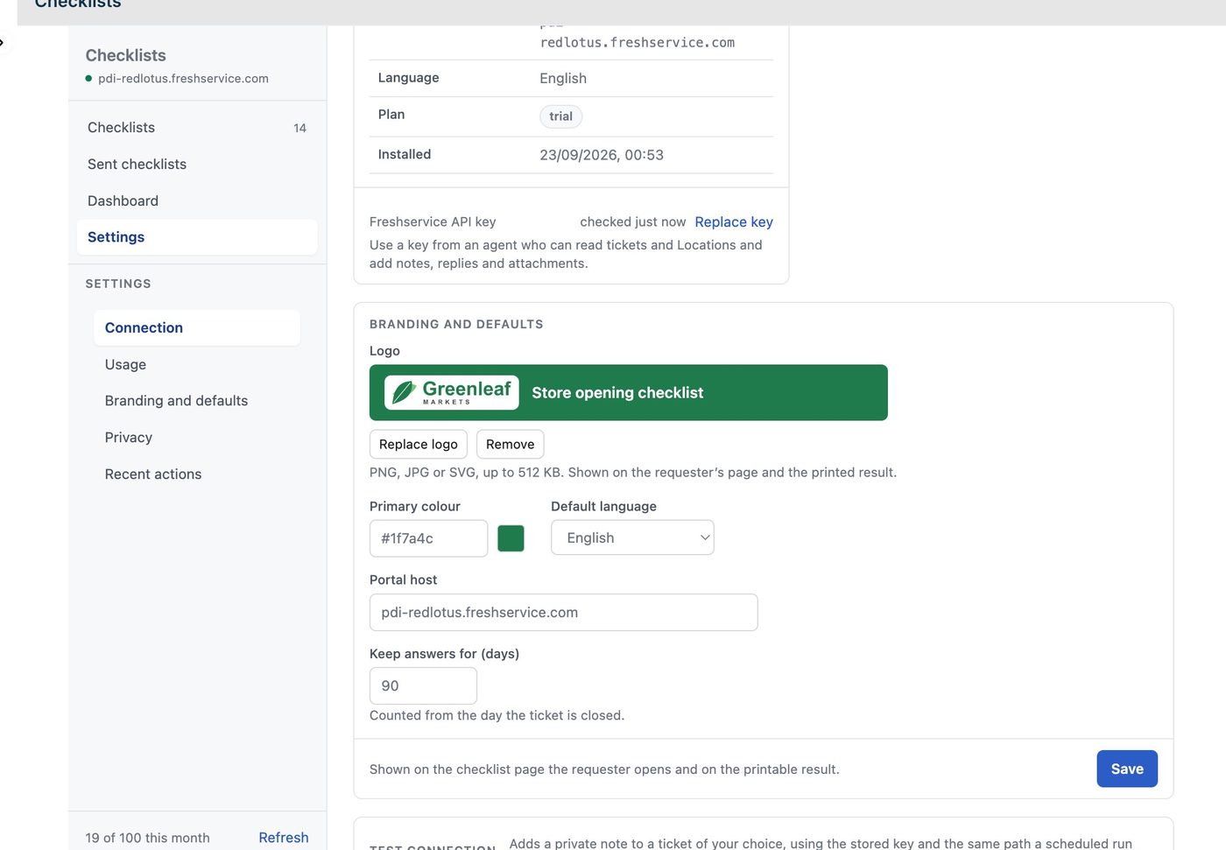Image resolution: width=1226 pixels, height=850 pixels.
Task: Refresh the monthly usage count
Action: tap(284, 838)
